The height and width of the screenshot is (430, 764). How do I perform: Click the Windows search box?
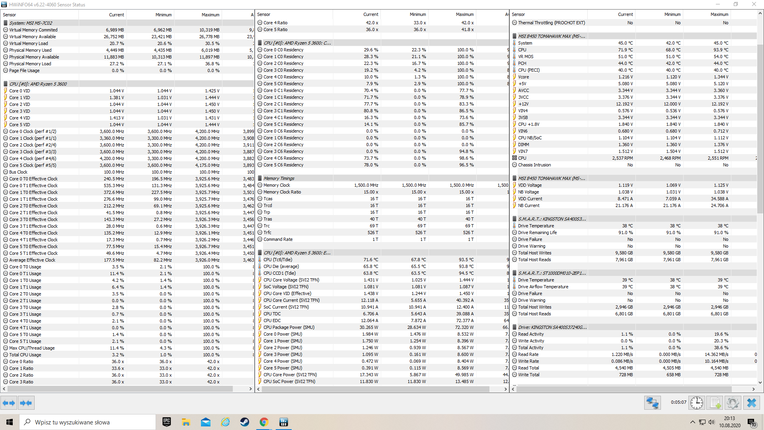(88, 422)
